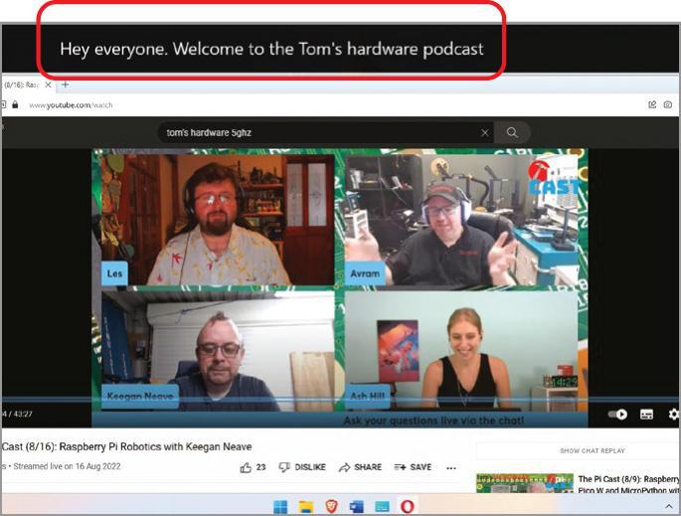Open a new tab with plus button
Screen dimensions: 681x516
66,85
